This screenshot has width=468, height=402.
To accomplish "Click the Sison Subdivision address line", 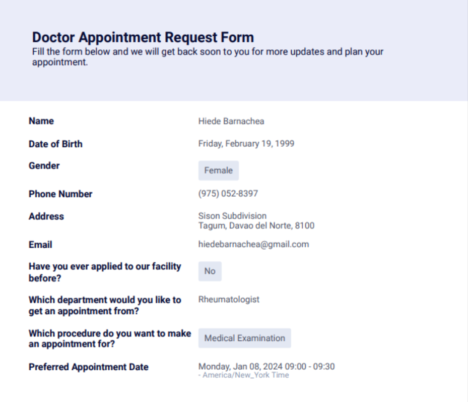I will coord(232,216).
